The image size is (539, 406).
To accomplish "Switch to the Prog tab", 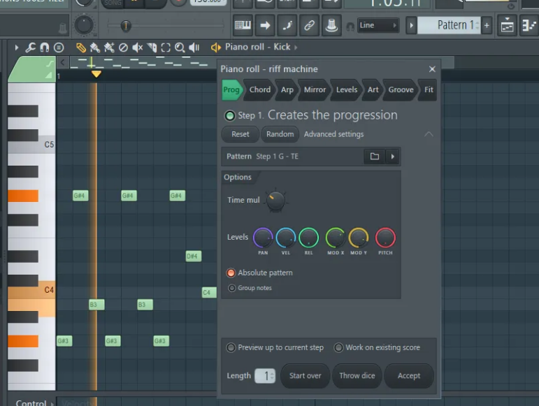I will click(231, 89).
